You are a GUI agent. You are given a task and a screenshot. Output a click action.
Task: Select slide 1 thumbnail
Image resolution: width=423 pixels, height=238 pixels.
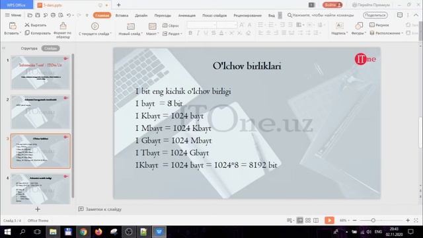click(x=40, y=72)
